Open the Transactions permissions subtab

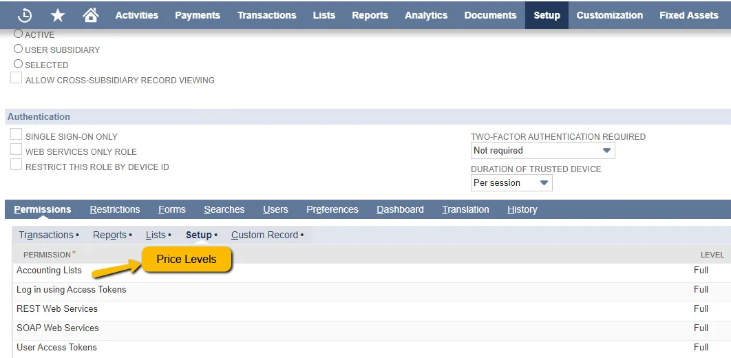(46, 235)
